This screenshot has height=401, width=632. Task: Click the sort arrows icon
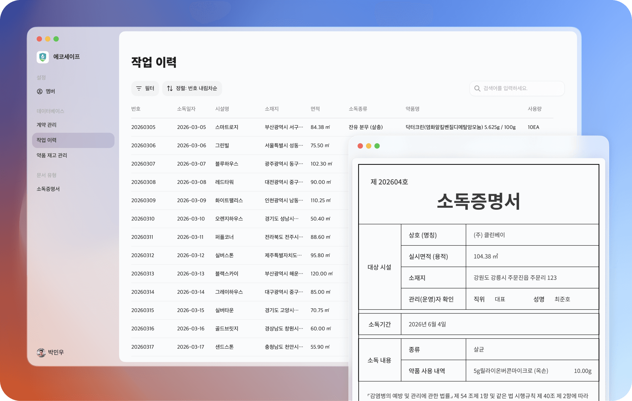pyautogui.click(x=170, y=89)
